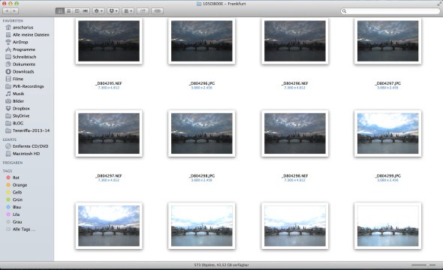443x270 pixels.
Task: Switch to list view
Action: coord(68,11)
